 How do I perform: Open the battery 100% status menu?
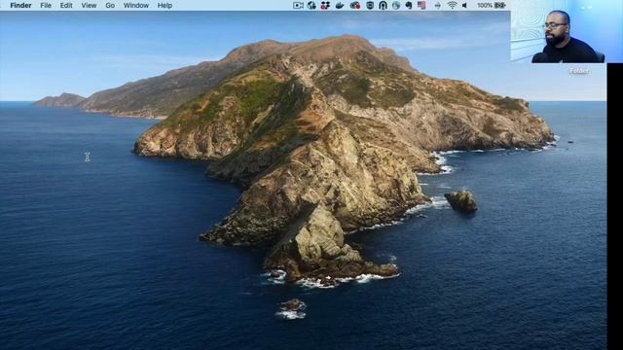(492, 6)
